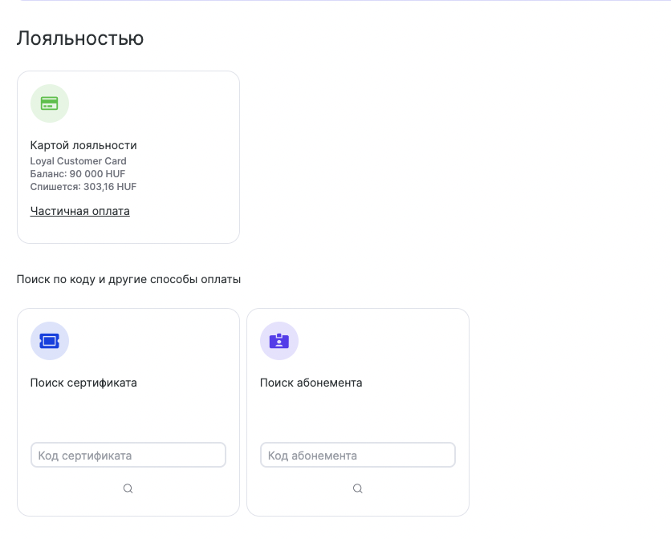Click the Спишется: 303,16 HUF line
This screenshot has width=671, height=539.
(x=83, y=187)
